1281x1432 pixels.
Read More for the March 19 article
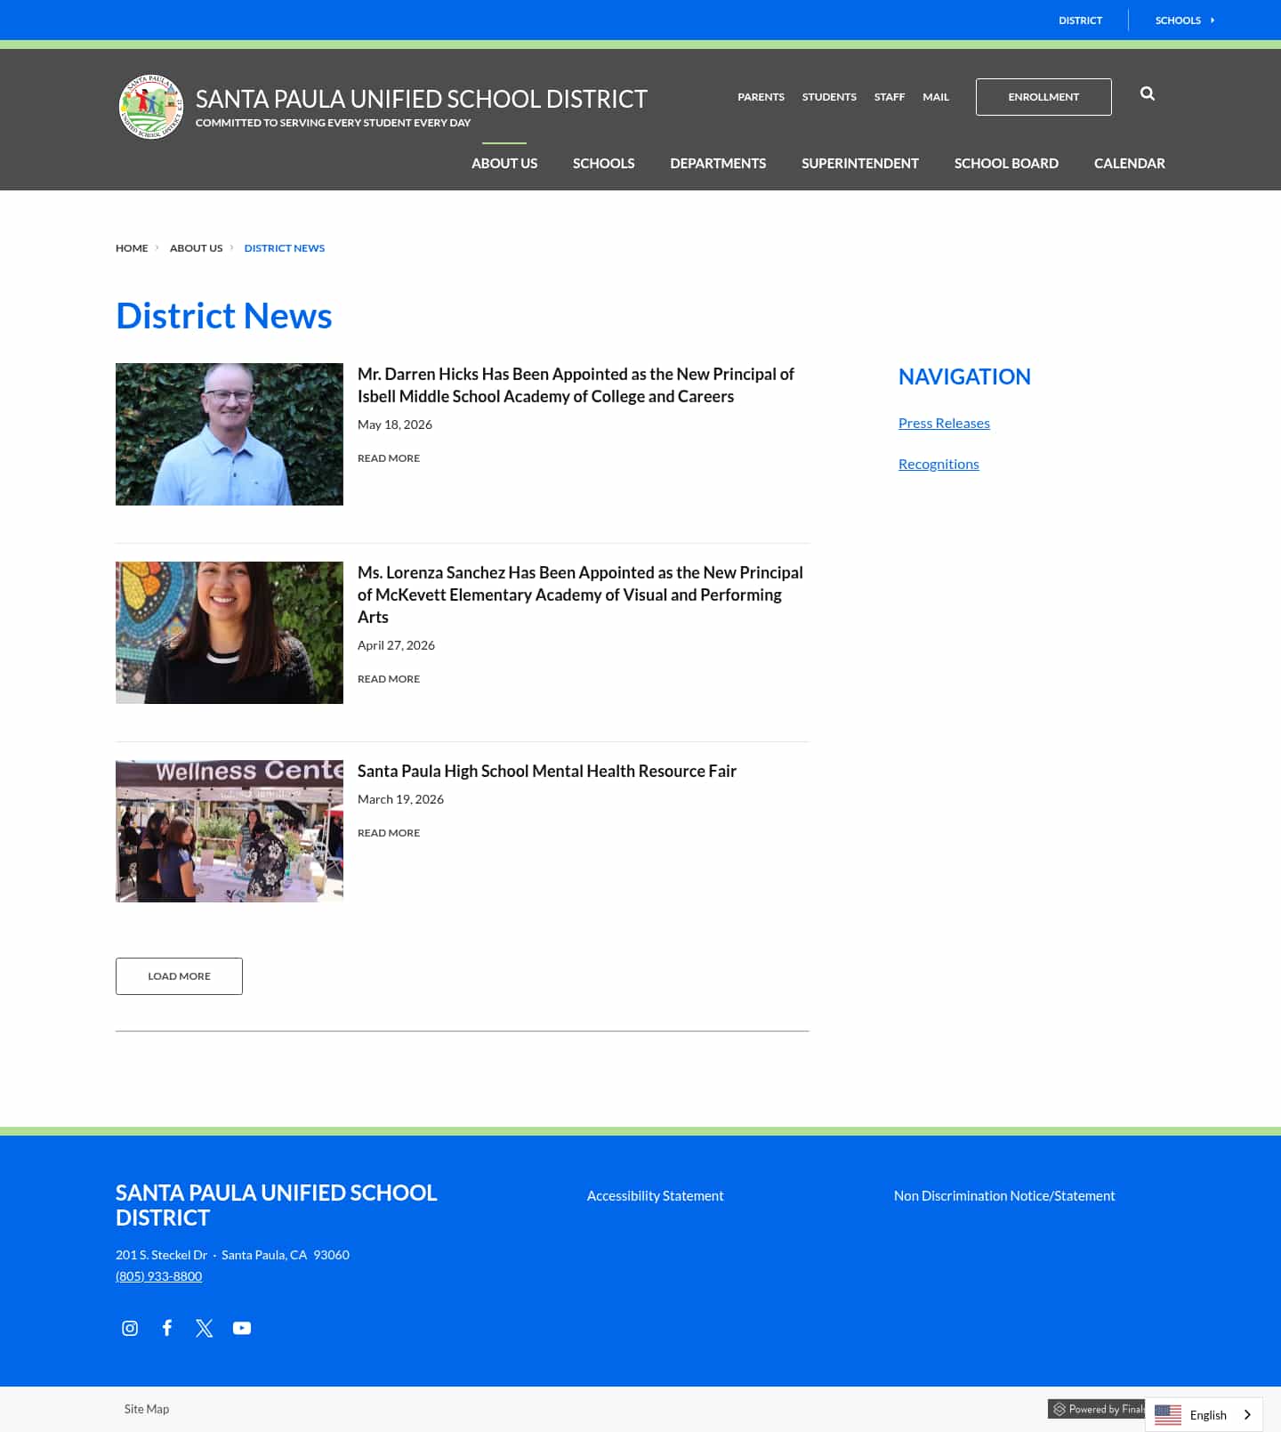pos(389,833)
